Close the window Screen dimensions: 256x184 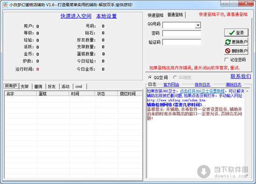(x=246, y=3)
